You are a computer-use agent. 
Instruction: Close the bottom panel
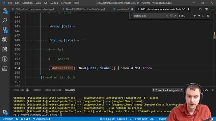coord(213,90)
